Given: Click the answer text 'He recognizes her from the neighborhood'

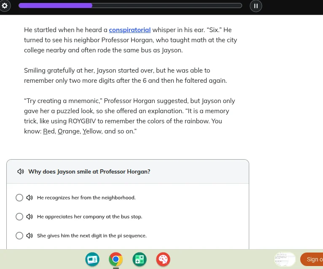Looking at the screenshot, I should pyautogui.click(x=86, y=198).
